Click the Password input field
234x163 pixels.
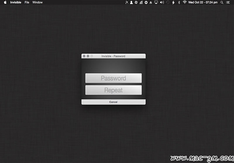(x=113, y=78)
